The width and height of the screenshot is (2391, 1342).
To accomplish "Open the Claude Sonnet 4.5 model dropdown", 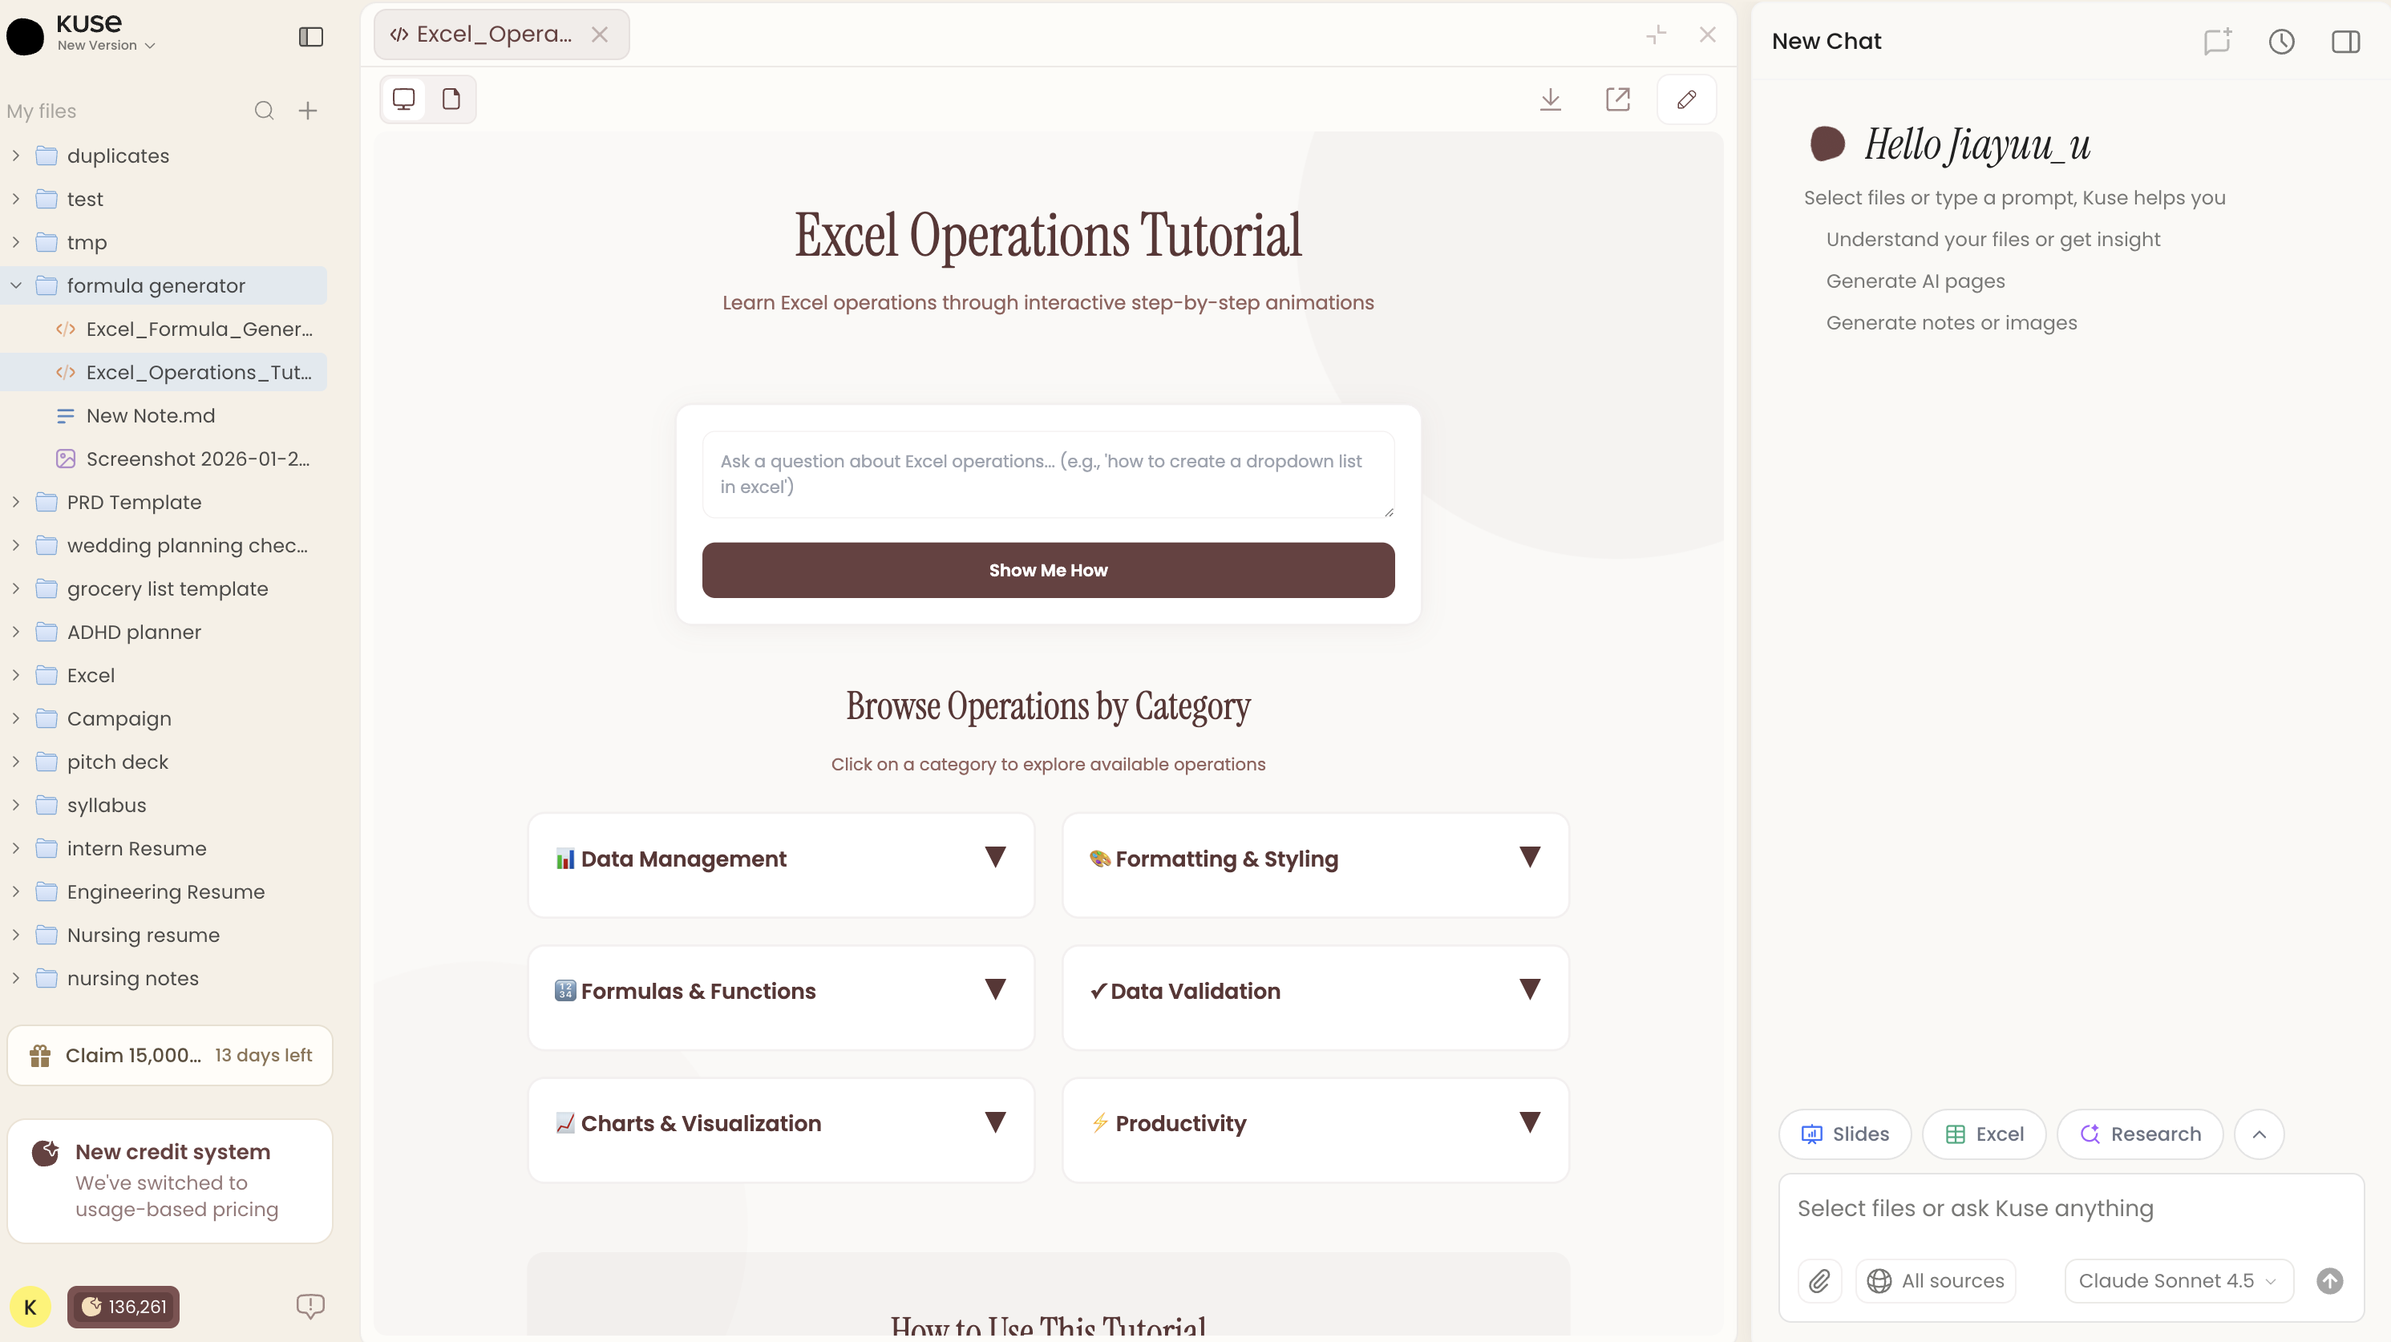I will point(2178,1281).
